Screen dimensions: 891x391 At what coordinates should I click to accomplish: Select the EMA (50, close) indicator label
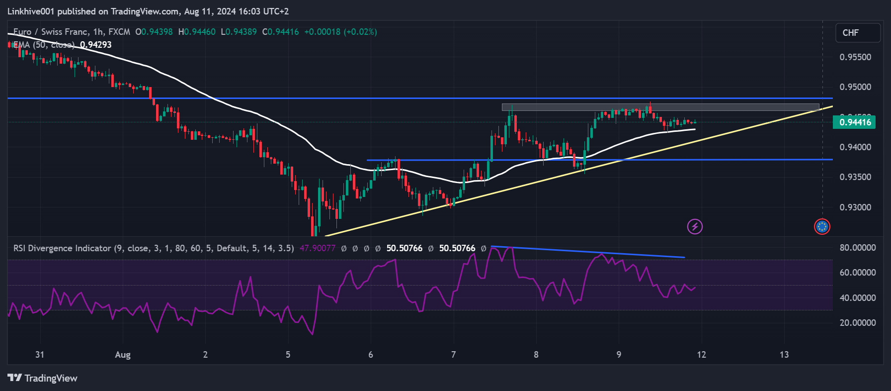click(x=44, y=45)
